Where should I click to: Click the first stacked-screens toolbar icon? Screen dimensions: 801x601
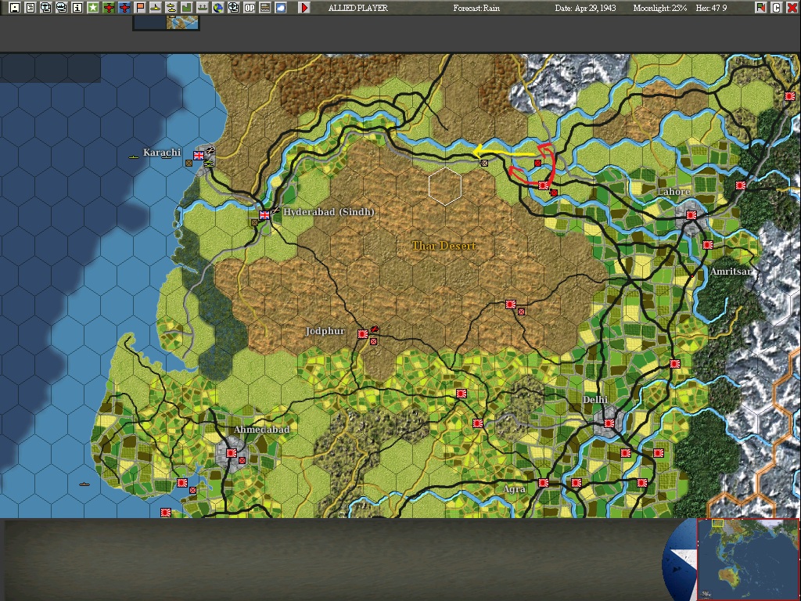click(x=46, y=8)
